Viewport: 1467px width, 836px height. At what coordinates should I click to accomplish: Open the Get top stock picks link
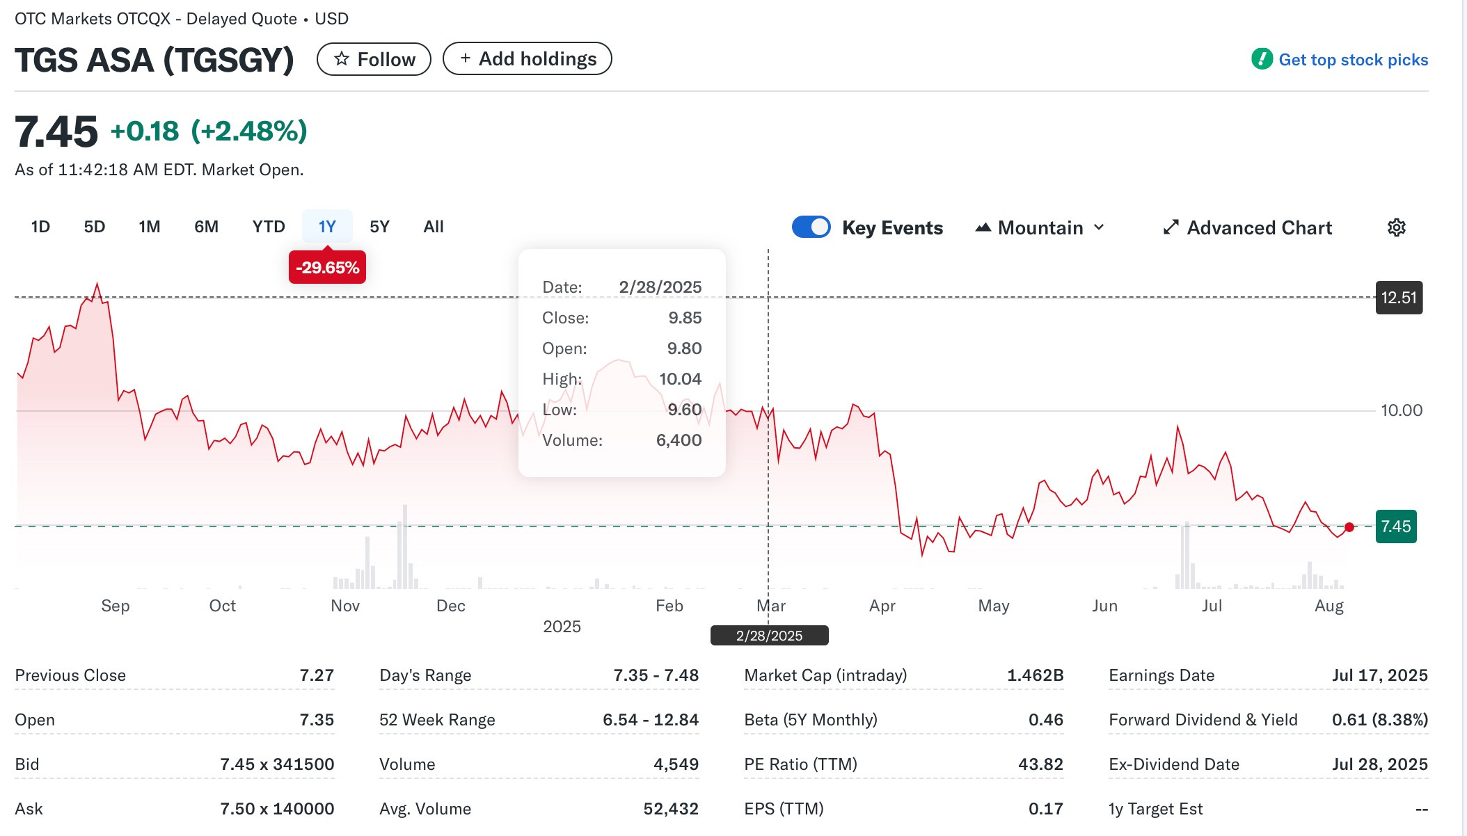tap(1353, 60)
